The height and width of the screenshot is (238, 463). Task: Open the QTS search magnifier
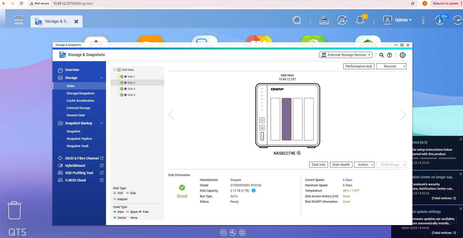(x=297, y=20)
